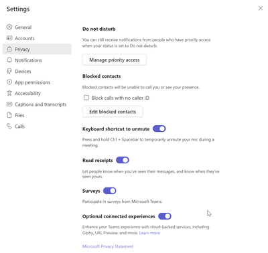The height and width of the screenshot is (253, 268).
Task: Click Manage priority access button
Action: click(x=115, y=60)
